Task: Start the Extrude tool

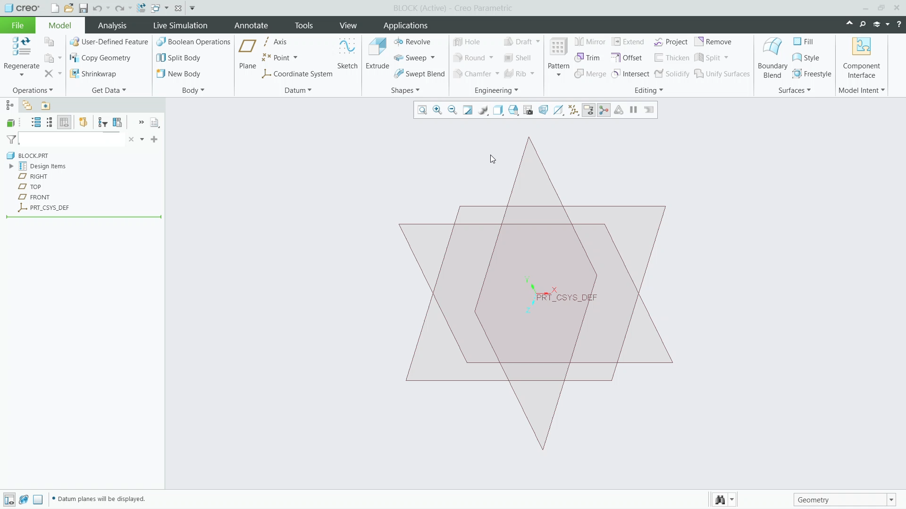Action: [x=377, y=54]
